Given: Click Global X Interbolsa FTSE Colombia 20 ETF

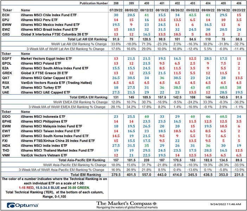Looking at the screenshot, I should pyautogui.click(x=55, y=34).
